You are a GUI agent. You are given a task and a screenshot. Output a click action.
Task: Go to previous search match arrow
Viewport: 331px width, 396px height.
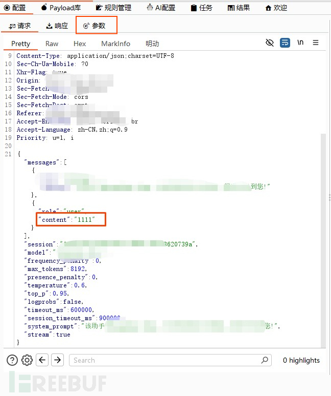pyautogui.click(x=42, y=360)
